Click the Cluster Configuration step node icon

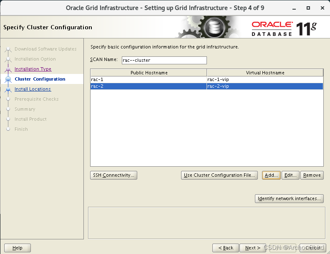[x=8, y=79]
